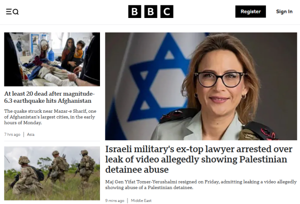Screen dimensions: 300x204
Task: Click the Maj Gen Yifat Tomer-Yerushalmi summary
Action: tap(201, 185)
